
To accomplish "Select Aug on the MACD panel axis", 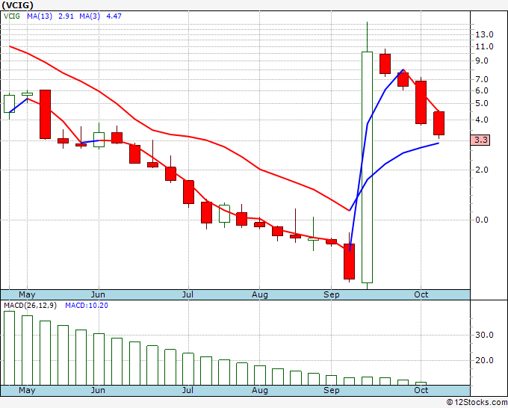I will click(x=260, y=390).
